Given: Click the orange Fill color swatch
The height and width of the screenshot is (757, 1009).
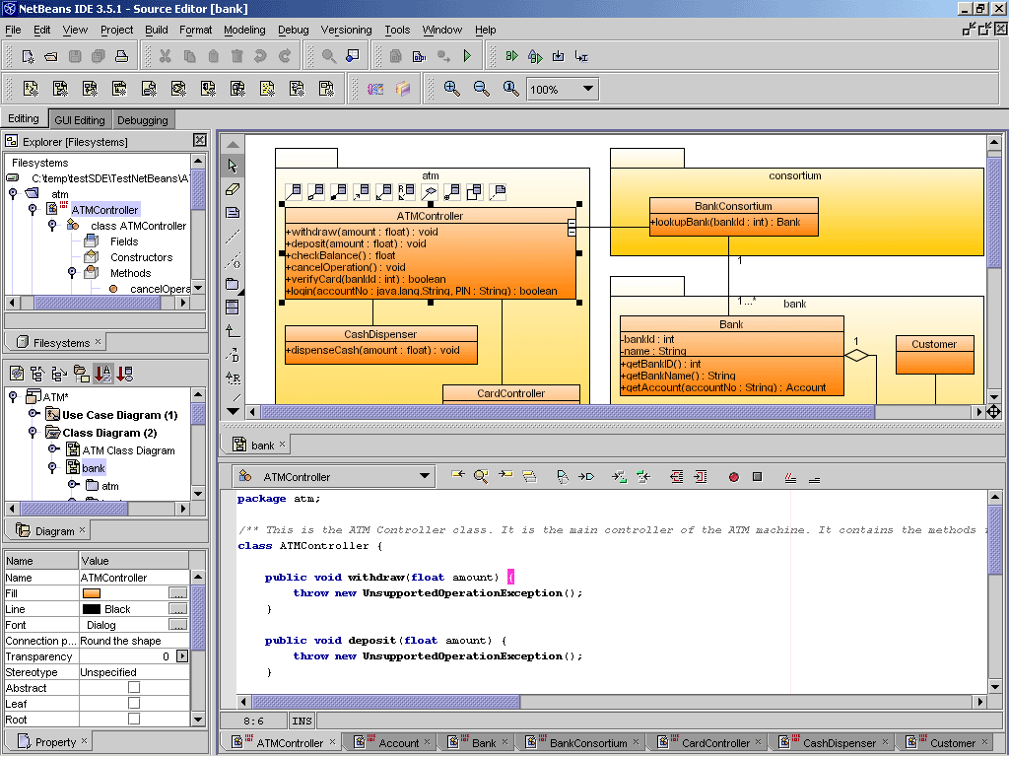Looking at the screenshot, I should (92, 592).
